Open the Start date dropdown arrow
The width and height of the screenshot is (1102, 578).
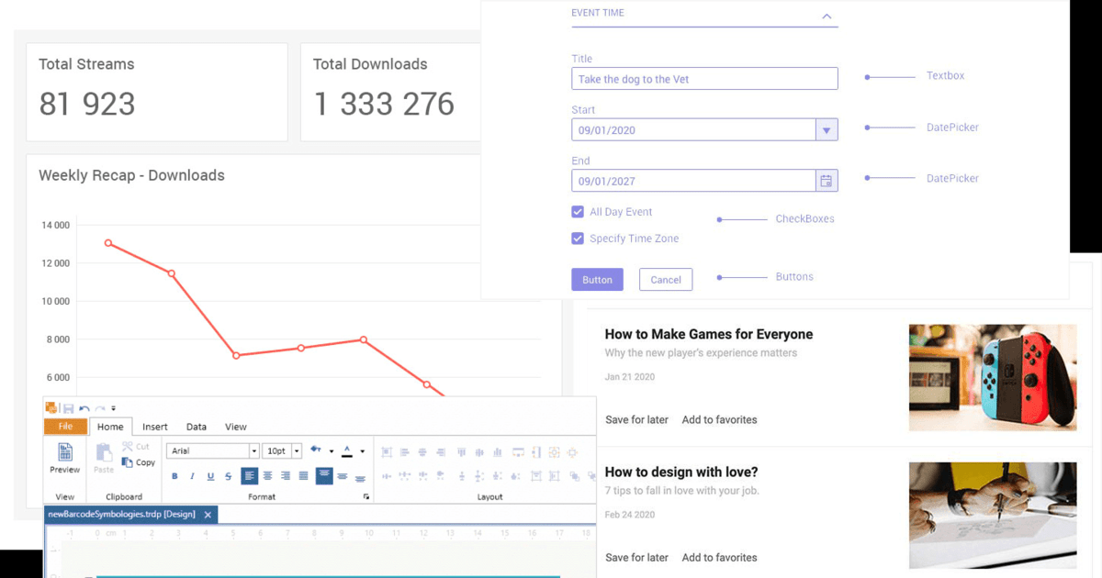pos(826,130)
